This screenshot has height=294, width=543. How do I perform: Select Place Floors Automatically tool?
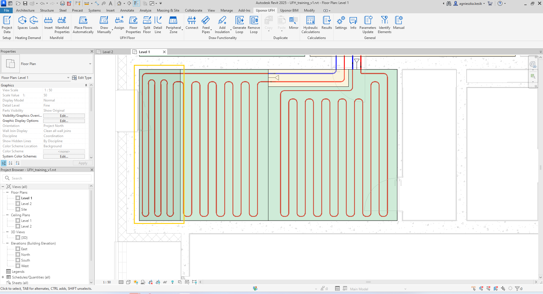click(x=83, y=25)
